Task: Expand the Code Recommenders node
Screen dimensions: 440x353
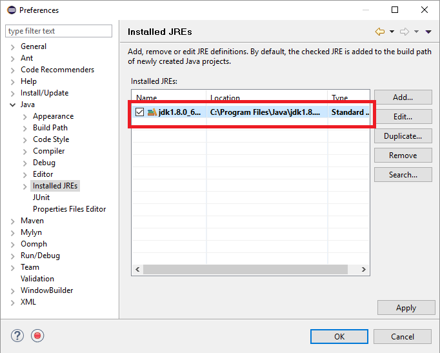Action: tap(12, 70)
